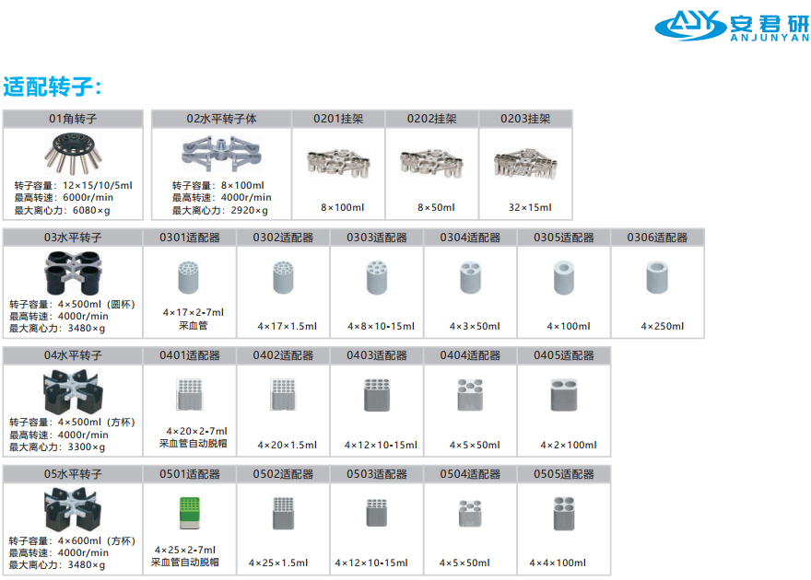Viewport: 811px width, 580px height.
Task: Click the 适配转子 section heading
Action: [53, 87]
